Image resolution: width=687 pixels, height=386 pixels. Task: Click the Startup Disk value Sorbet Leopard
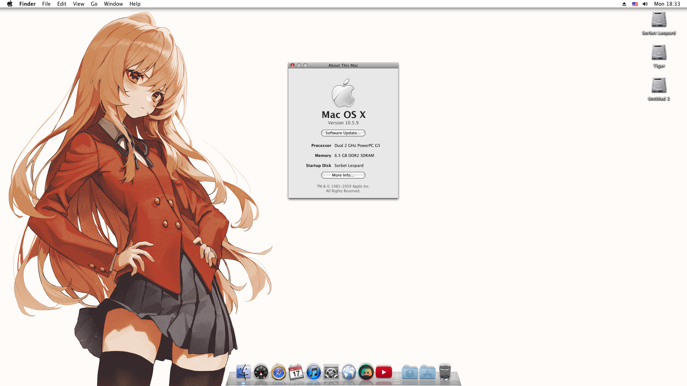[x=349, y=165]
